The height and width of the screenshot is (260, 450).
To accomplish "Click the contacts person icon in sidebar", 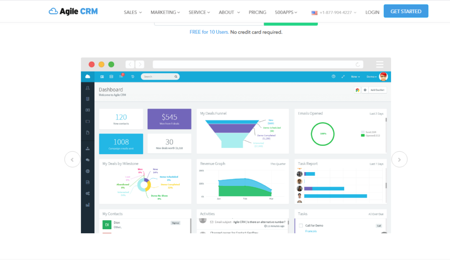I will [x=87, y=88].
